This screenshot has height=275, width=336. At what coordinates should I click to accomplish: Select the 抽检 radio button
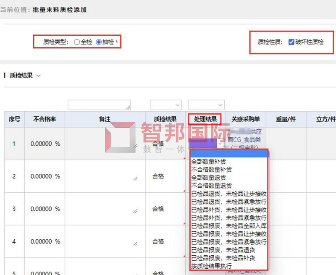[99, 42]
